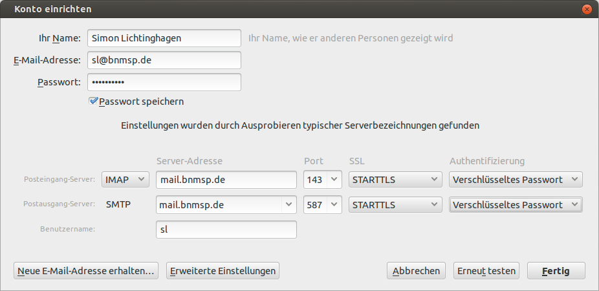Open Erweiterte Einstellungen

click(x=223, y=271)
